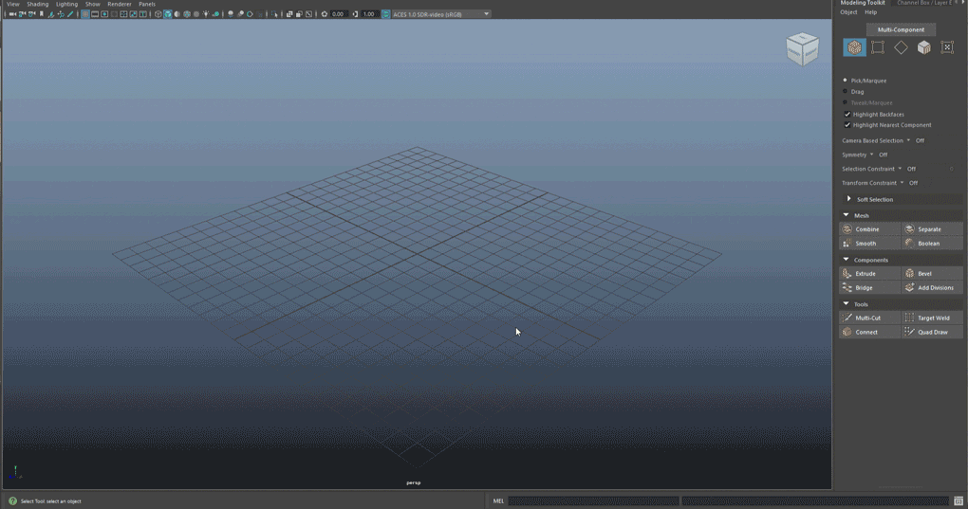Viewport: 968px width, 509px height.
Task: Select Face Selection mode icon
Action: pyautogui.click(x=923, y=47)
